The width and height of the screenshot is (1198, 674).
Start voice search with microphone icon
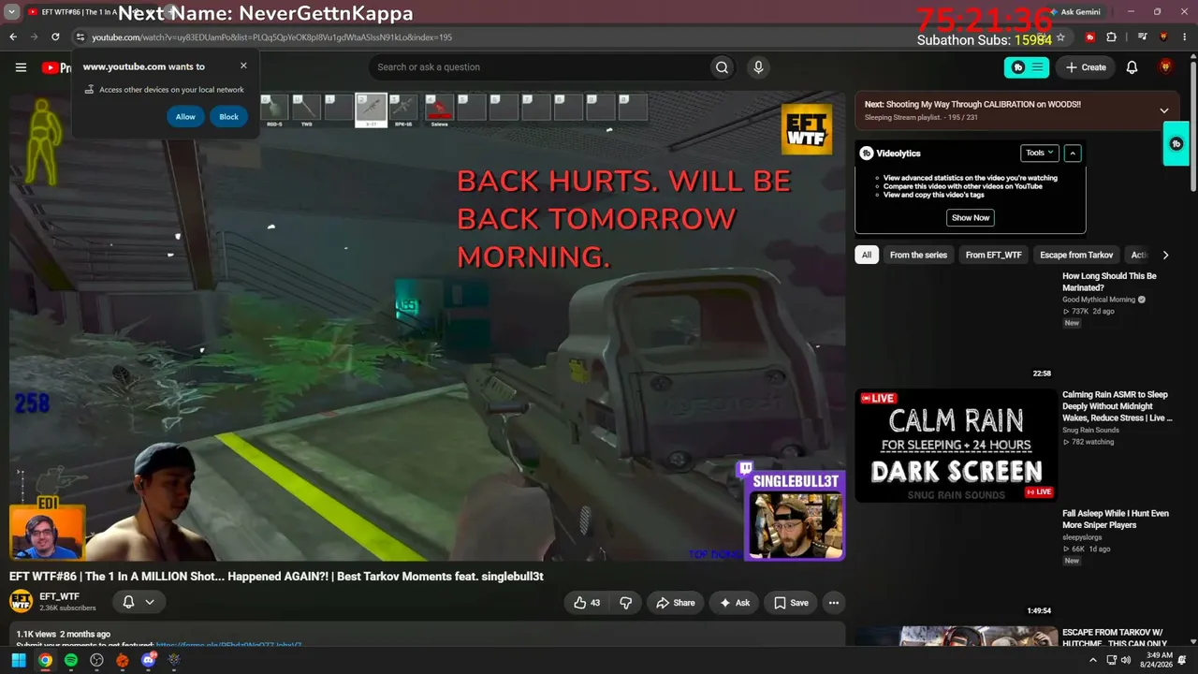[758, 67]
